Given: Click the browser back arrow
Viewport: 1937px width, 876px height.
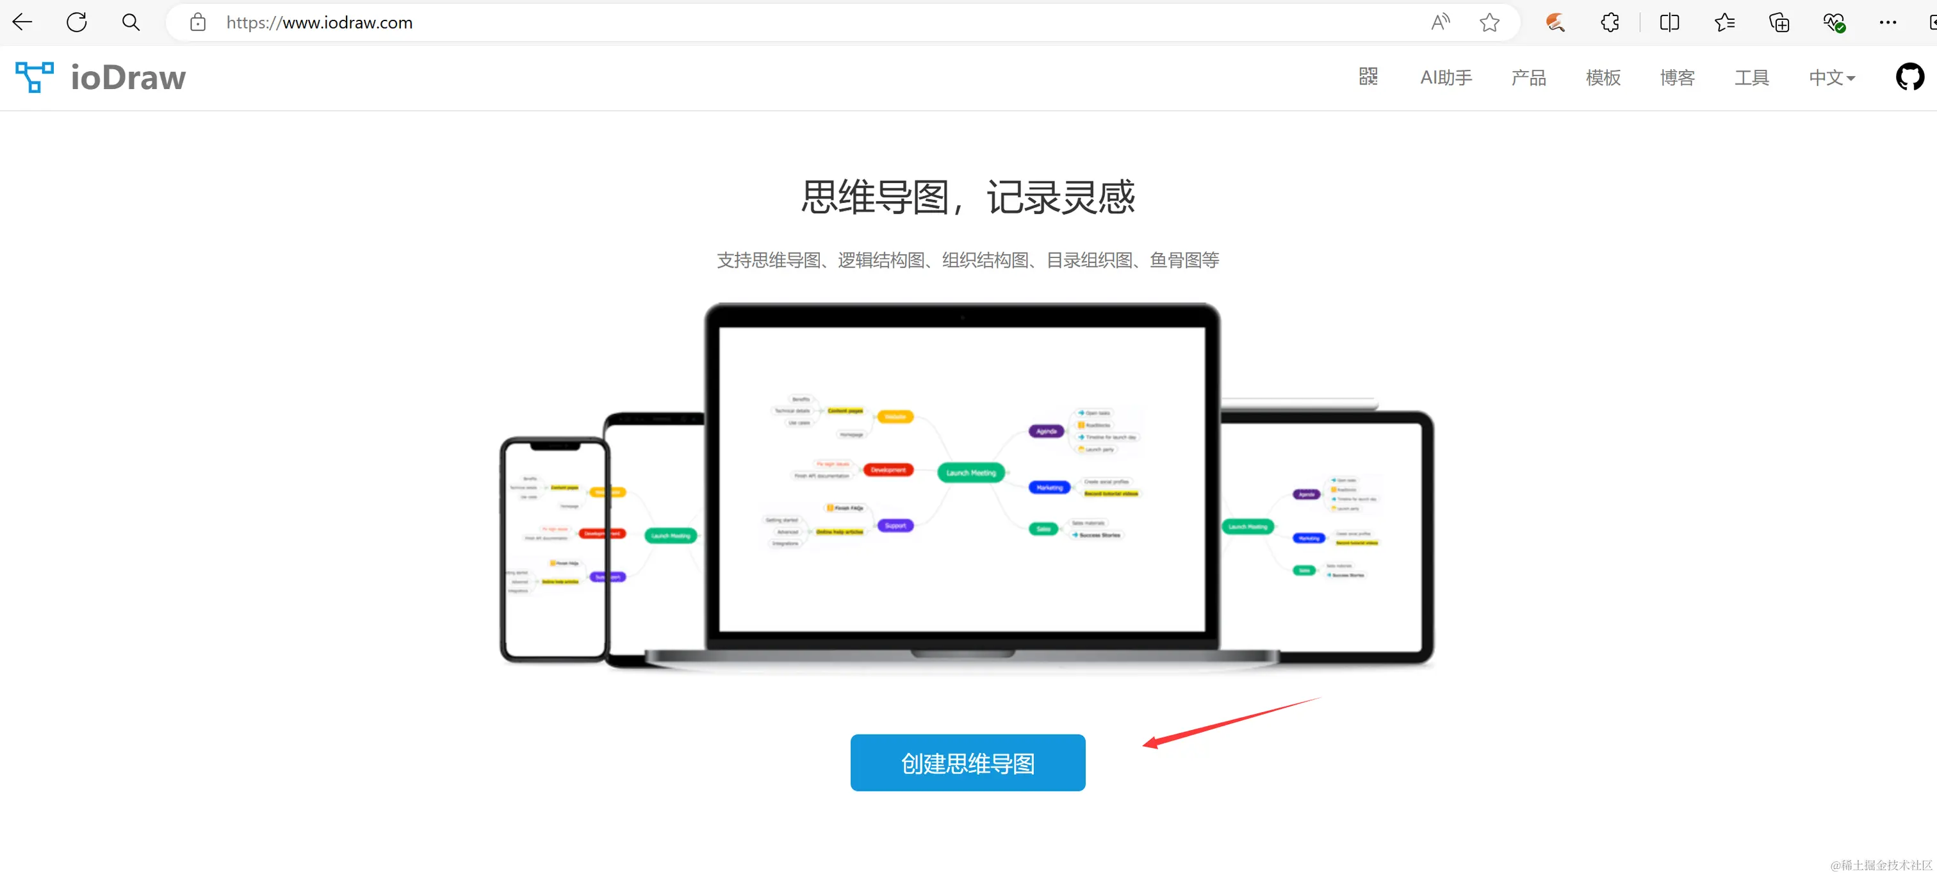Looking at the screenshot, I should (22, 22).
